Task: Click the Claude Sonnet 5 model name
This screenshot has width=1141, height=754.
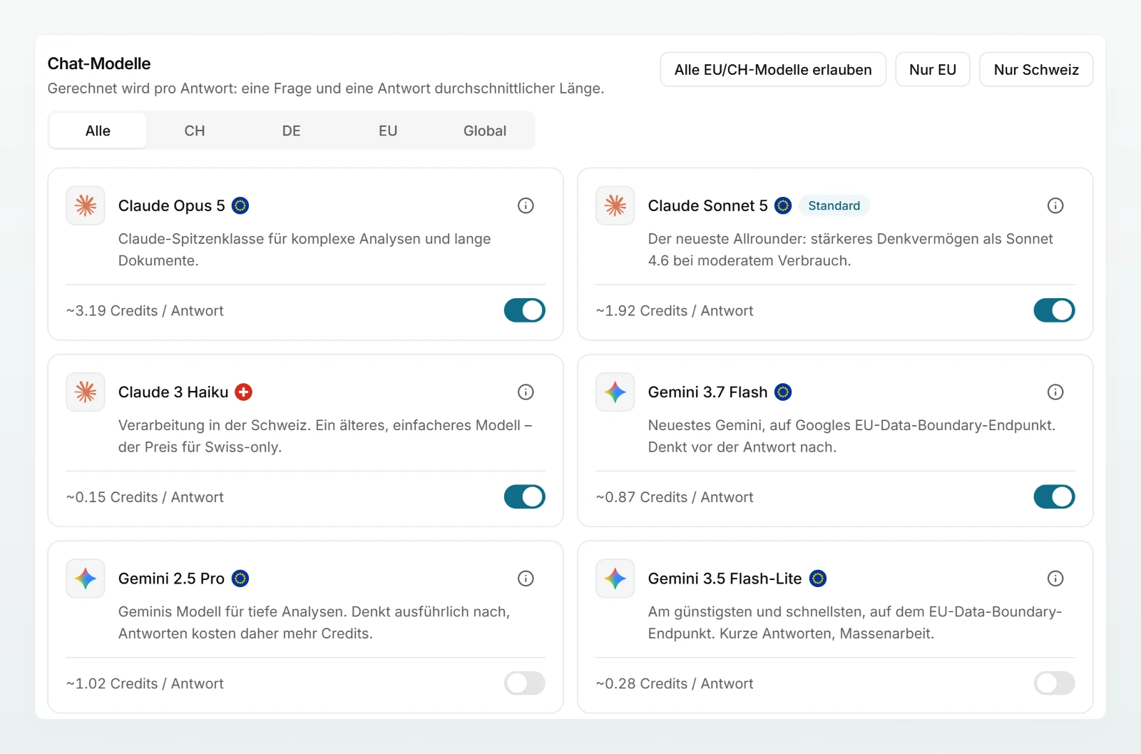Action: [x=708, y=205]
